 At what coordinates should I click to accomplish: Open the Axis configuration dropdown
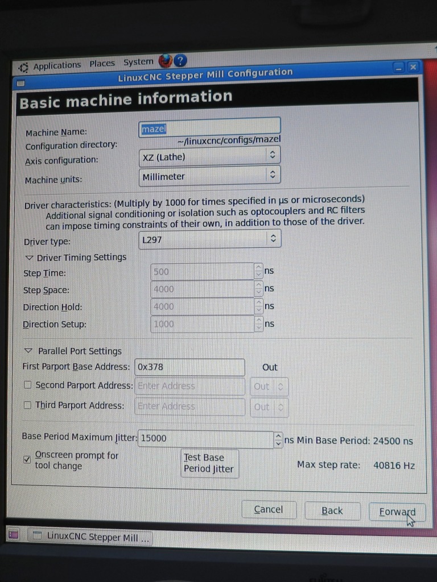coord(209,156)
